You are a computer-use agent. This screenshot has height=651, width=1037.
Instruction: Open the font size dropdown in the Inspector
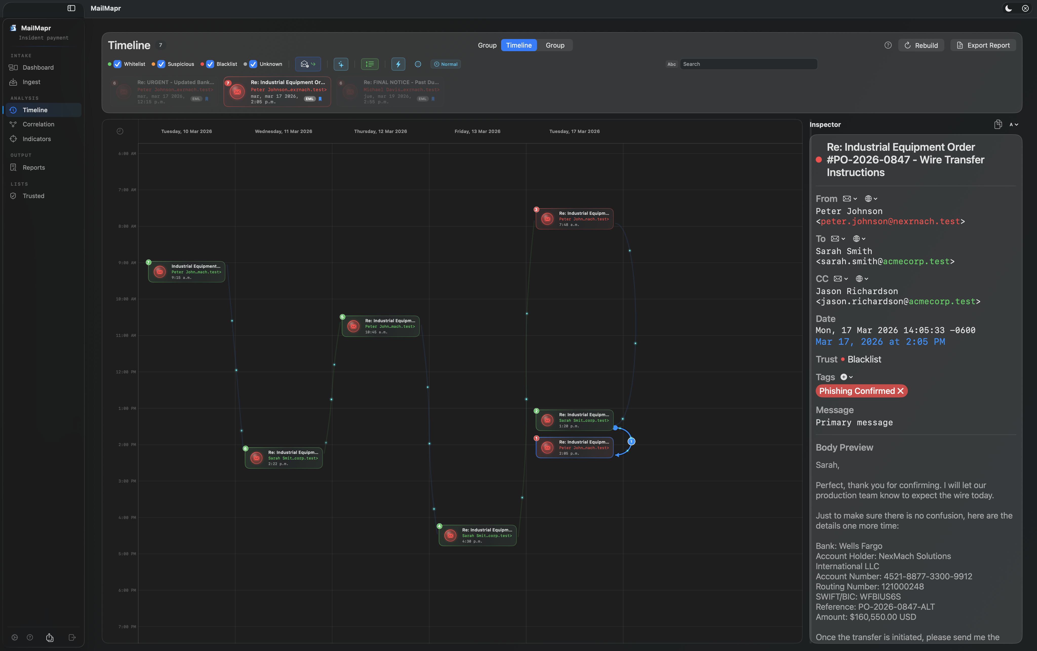tap(1013, 124)
